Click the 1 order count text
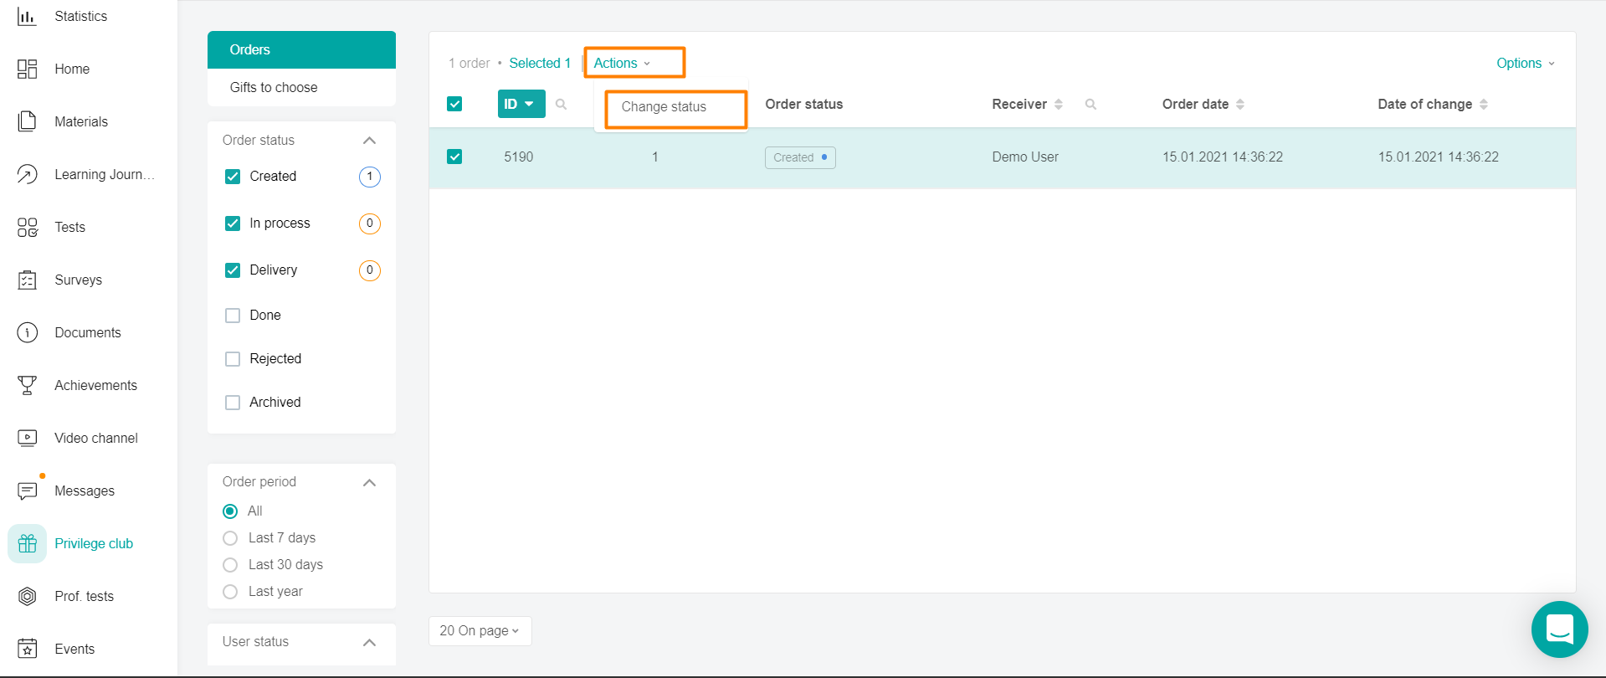The image size is (1606, 678). [x=469, y=63]
